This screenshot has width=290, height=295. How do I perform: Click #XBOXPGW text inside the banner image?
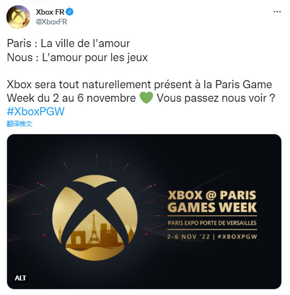[x=238, y=237]
